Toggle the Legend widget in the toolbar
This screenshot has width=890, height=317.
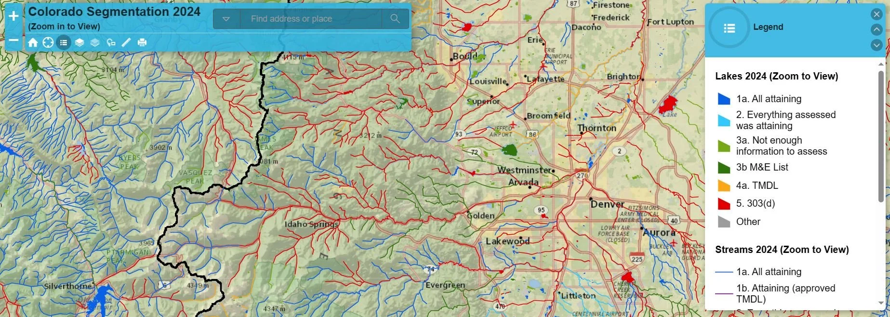pyautogui.click(x=64, y=42)
